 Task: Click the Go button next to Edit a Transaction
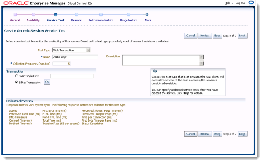click(x=47, y=82)
